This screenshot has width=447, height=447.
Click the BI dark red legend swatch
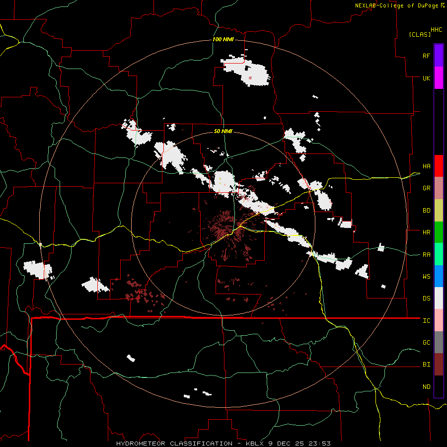[439, 365]
